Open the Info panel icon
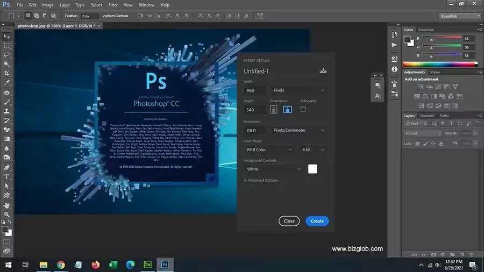This screenshot has height=272, width=484. (x=395, y=69)
